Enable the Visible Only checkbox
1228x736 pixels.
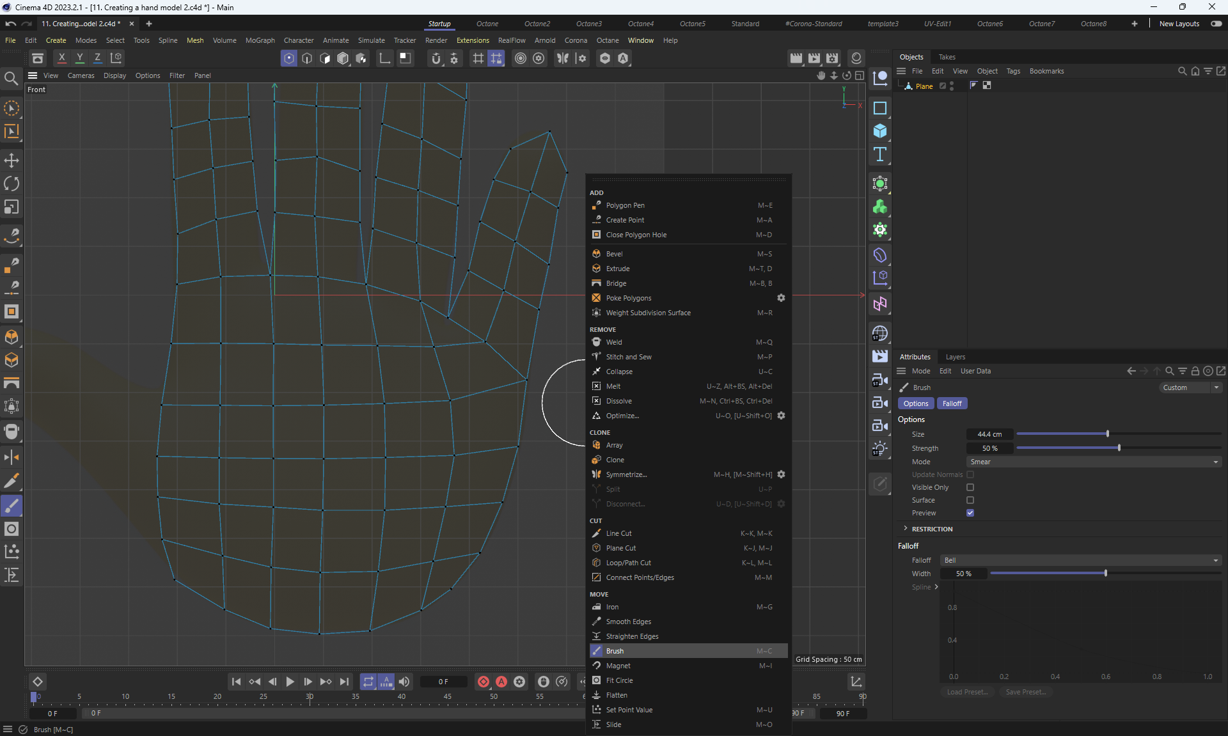pos(970,487)
